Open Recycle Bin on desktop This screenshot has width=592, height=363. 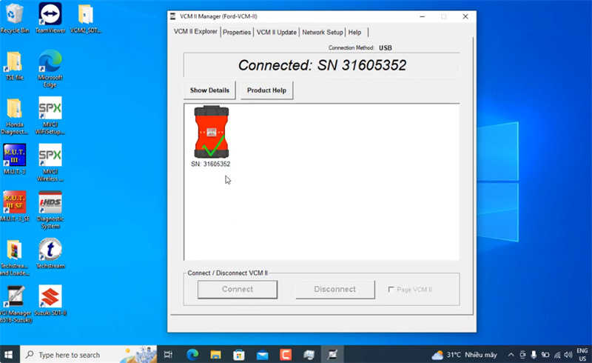click(14, 18)
